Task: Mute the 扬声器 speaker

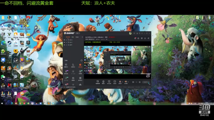Action: [126, 82]
